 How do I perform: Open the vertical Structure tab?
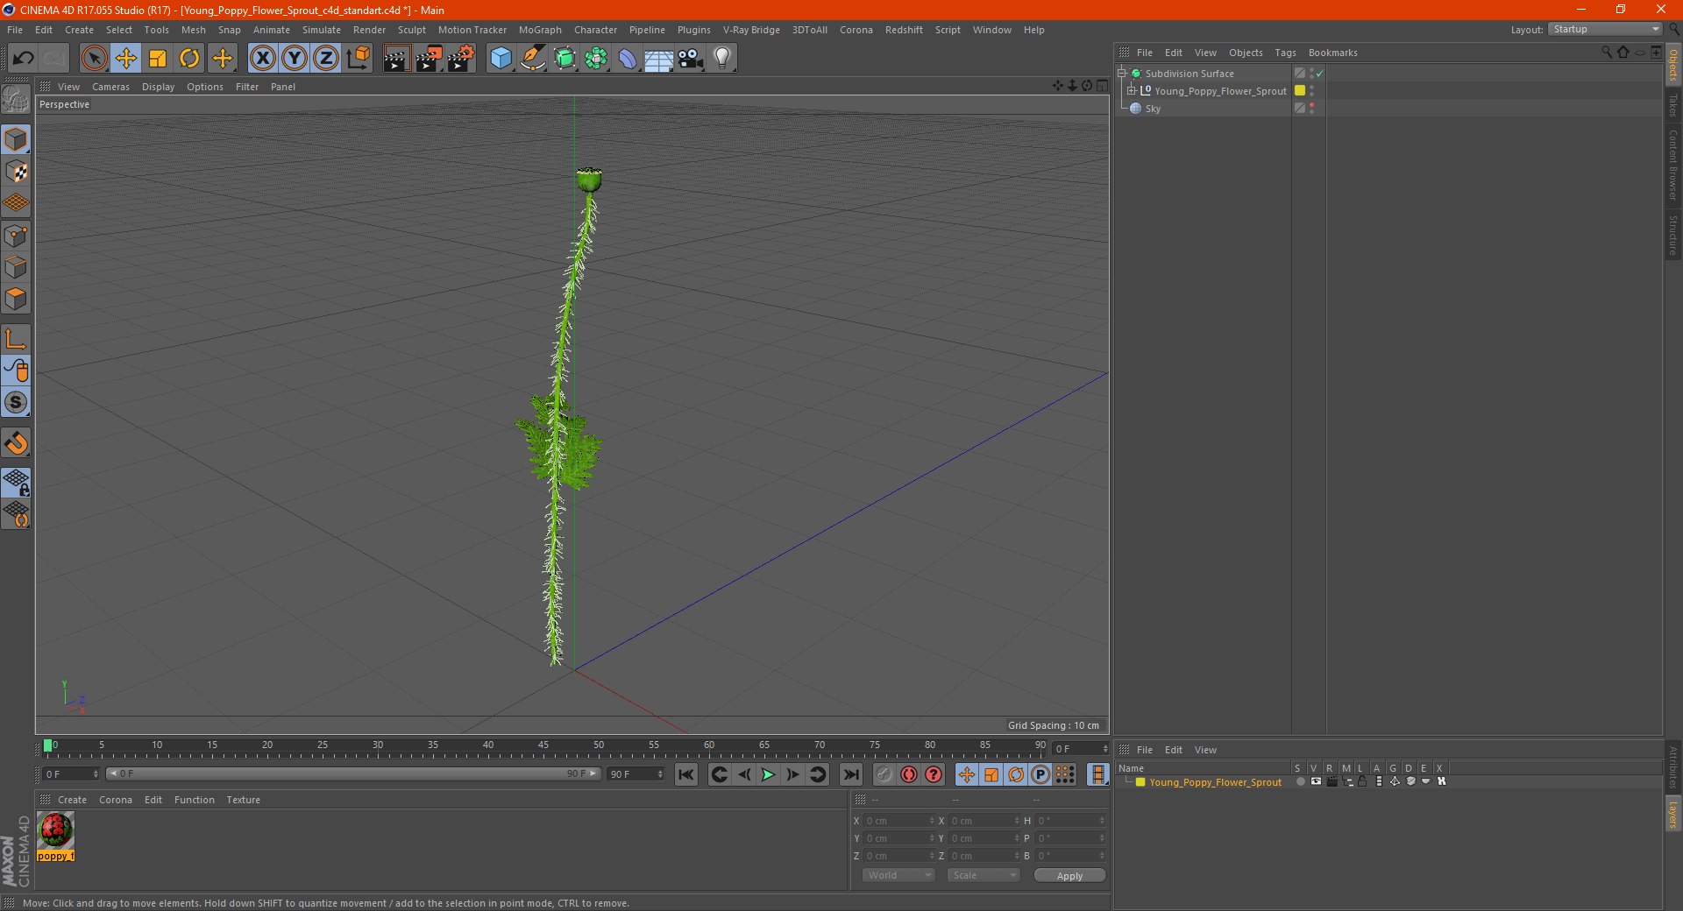pyautogui.click(x=1673, y=235)
